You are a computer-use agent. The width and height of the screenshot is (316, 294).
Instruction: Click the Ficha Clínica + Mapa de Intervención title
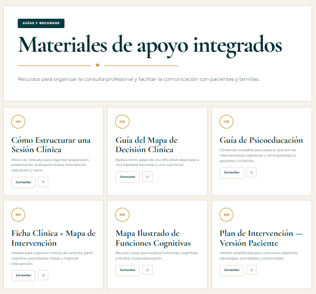[54, 238]
